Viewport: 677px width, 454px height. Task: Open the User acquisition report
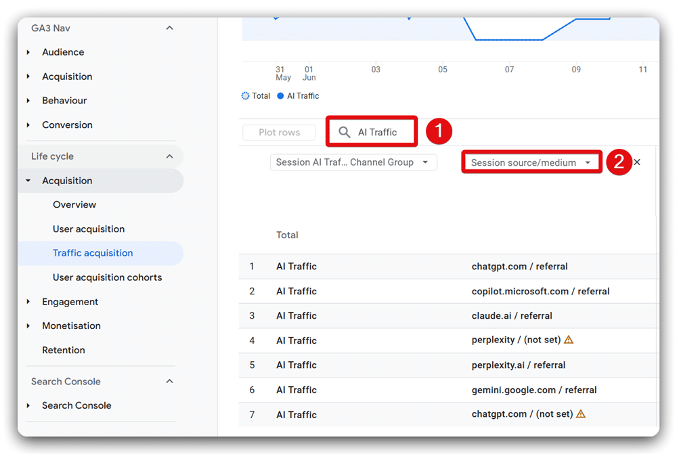(x=89, y=229)
